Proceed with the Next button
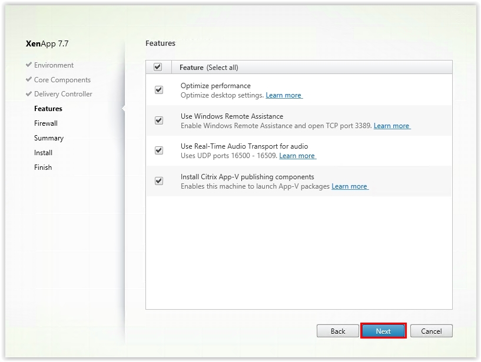Viewport: 481px width, 362px height. point(383,331)
